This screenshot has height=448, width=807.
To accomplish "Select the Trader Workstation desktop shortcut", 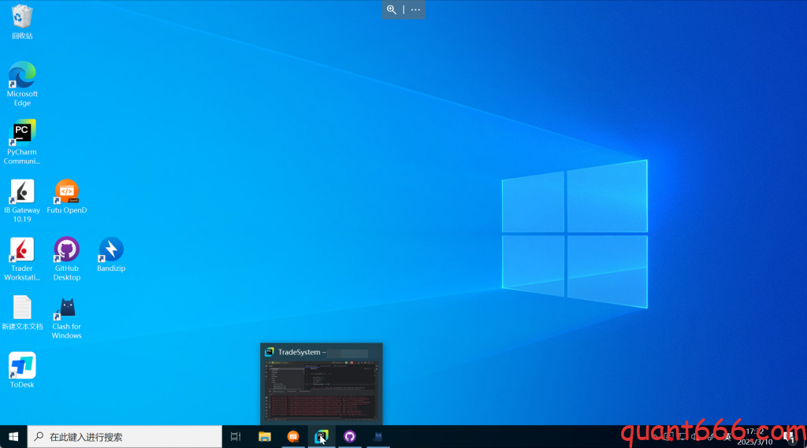I will [x=22, y=259].
